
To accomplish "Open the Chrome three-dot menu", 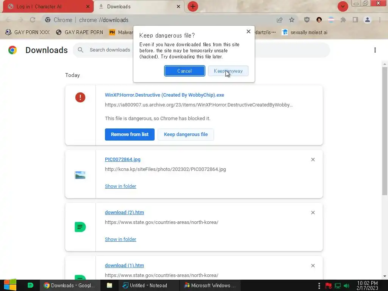I will [380, 20].
